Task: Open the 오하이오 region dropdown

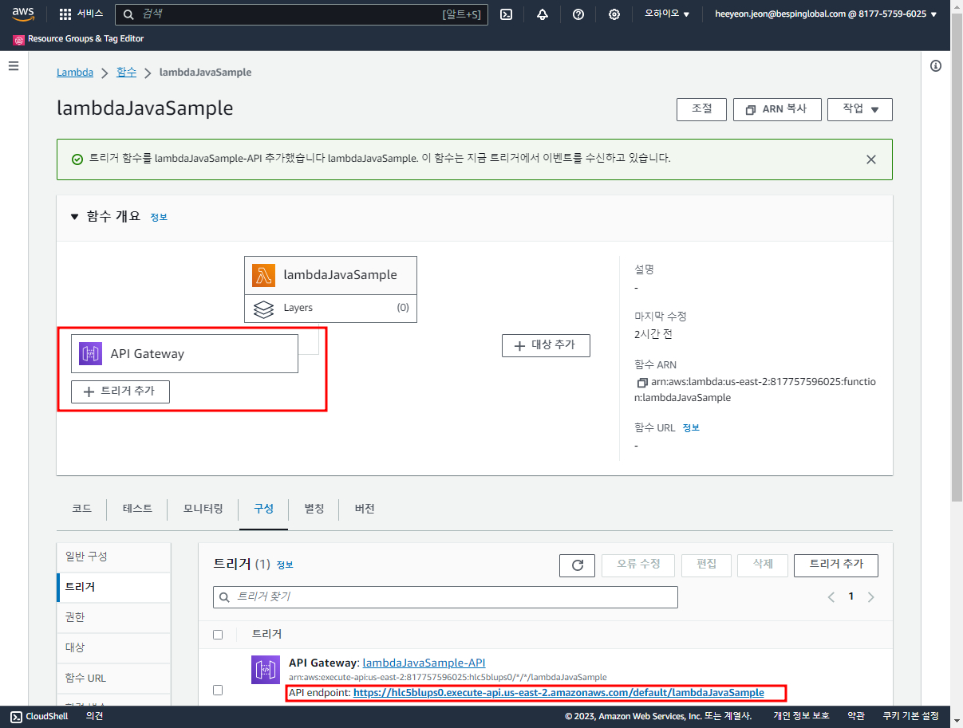Action: [x=667, y=14]
